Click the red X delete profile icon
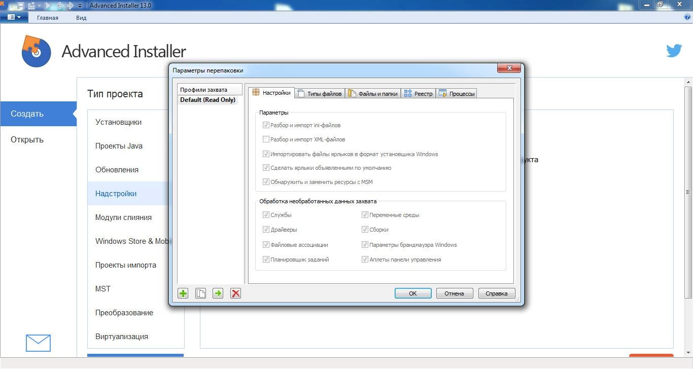Image resolution: width=693 pixels, height=369 pixels. (235, 293)
